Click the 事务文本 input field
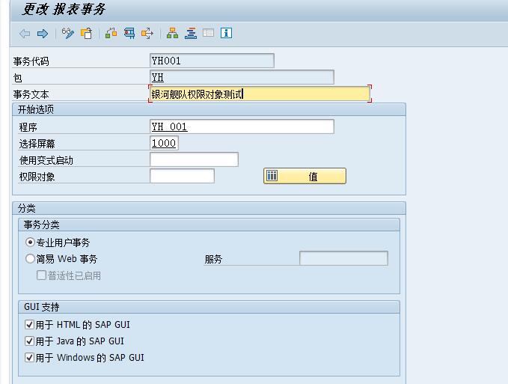 pos(260,94)
